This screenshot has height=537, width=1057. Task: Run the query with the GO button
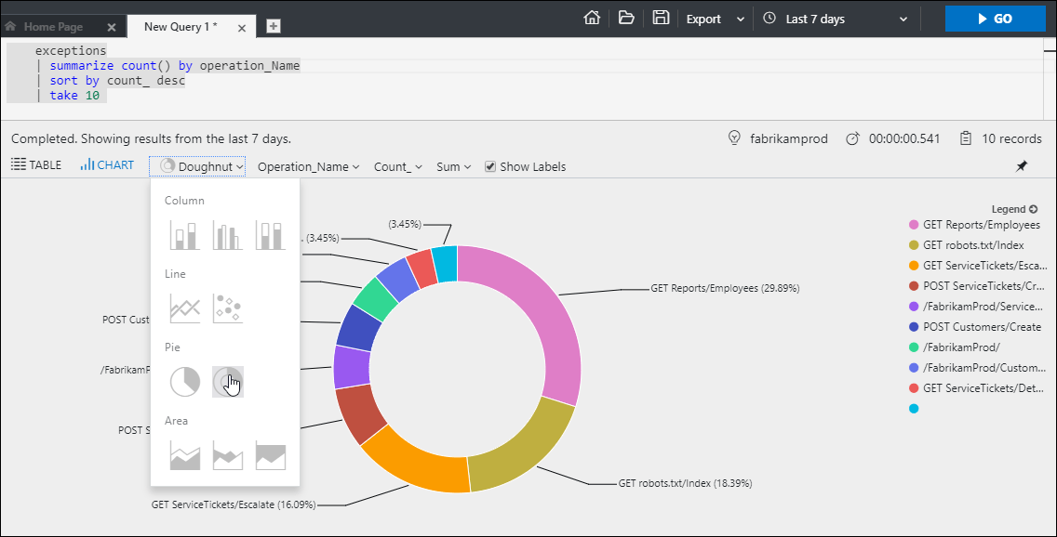click(995, 18)
